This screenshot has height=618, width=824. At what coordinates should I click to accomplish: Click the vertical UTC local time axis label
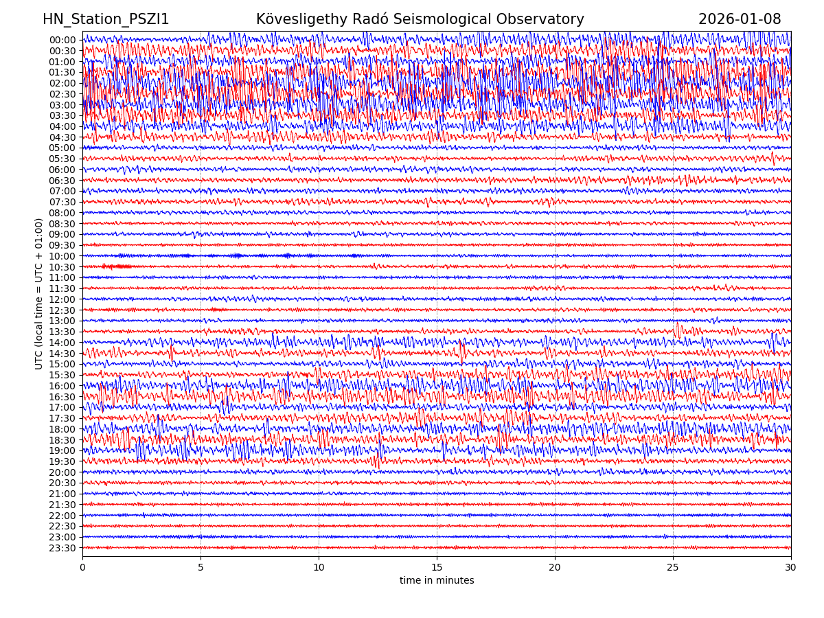(x=39, y=294)
